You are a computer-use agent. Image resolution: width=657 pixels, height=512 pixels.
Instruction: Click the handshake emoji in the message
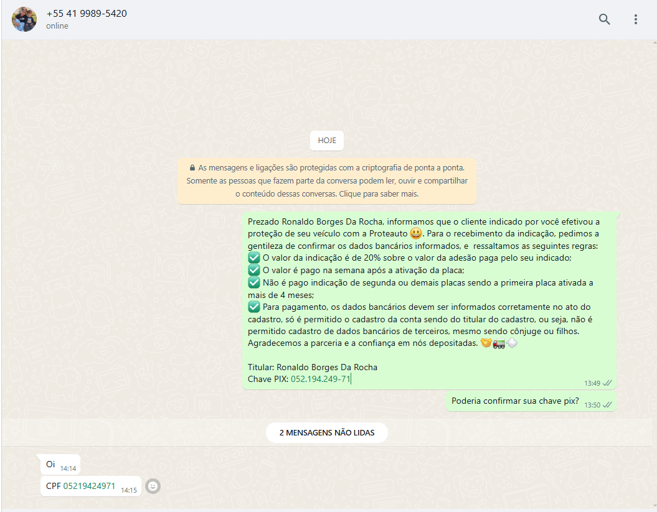tap(486, 343)
